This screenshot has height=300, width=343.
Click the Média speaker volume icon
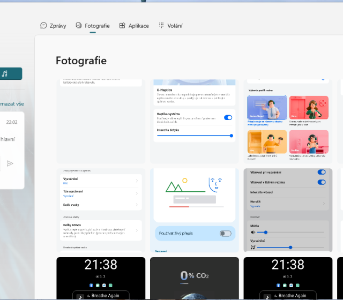click(x=253, y=232)
